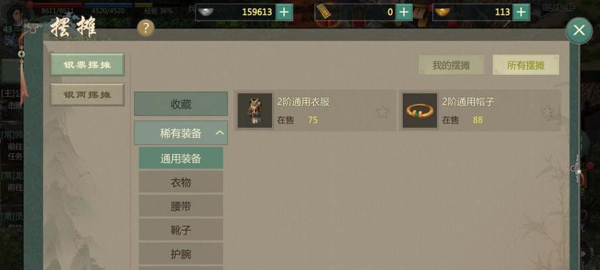The width and height of the screenshot is (600, 270).
Task: Favorite the 2阶通用衣服 star icon
Action: click(x=382, y=111)
